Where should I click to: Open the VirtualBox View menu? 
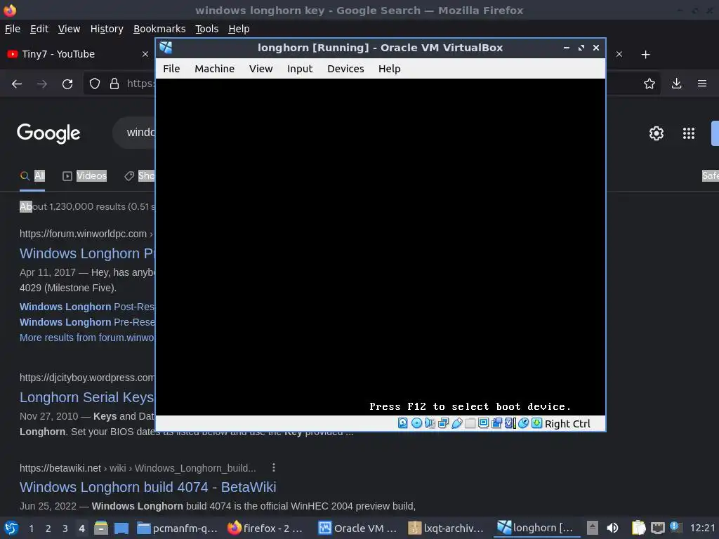click(x=260, y=69)
